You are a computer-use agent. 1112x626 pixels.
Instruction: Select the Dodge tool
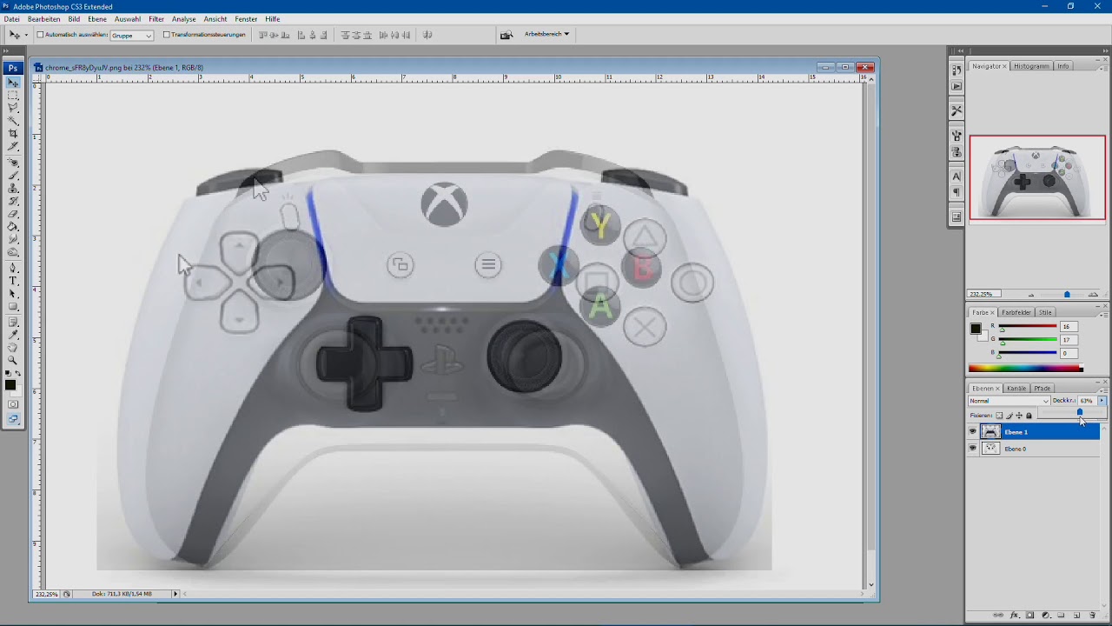click(13, 251)
